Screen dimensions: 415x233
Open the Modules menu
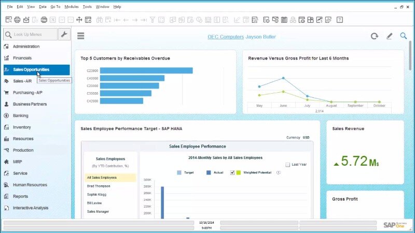tap(72, 7)
